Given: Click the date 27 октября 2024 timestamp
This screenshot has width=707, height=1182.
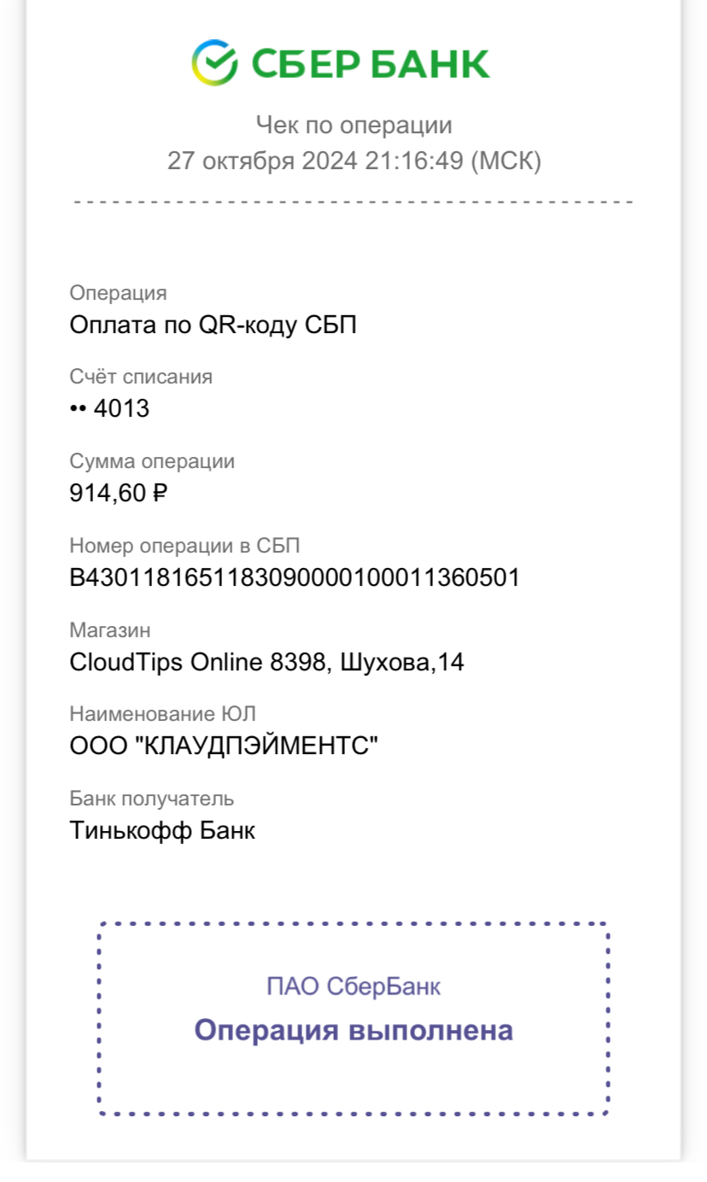Looking at the screenshot, I should (x=353, y=161).
